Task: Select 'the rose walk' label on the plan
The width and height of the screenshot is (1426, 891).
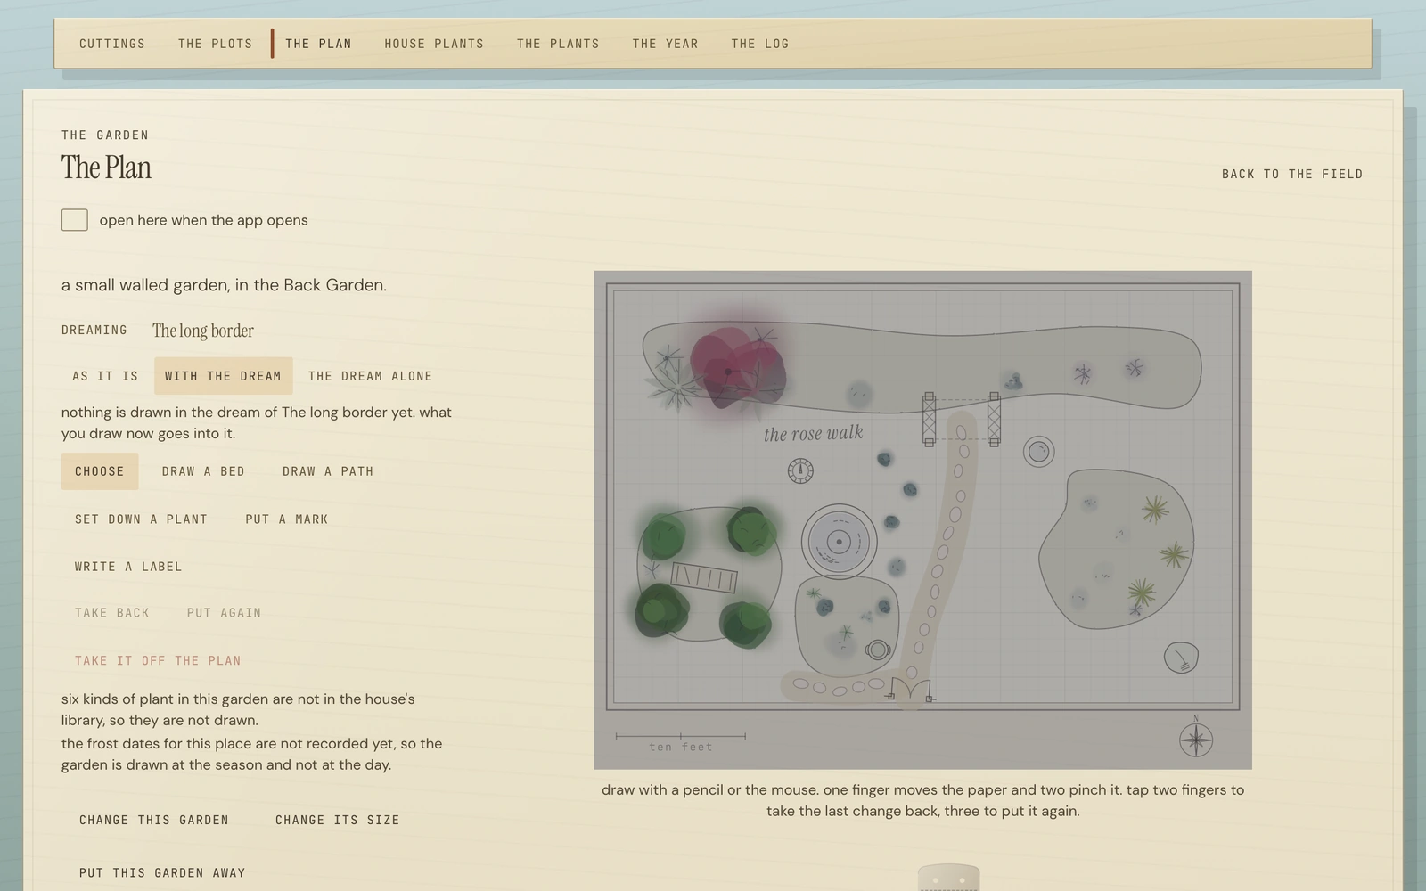Action: pos(814,434)
